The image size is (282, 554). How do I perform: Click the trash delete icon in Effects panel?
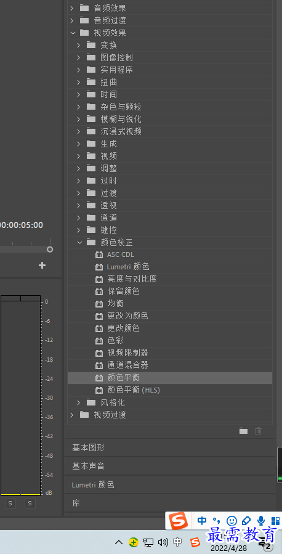click(259, 431)
